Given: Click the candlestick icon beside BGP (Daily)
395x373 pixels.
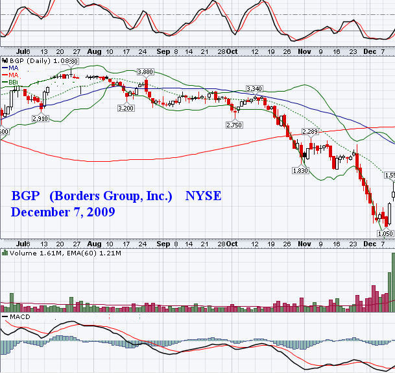Looking at the screenshot, I should pos(5,61).
